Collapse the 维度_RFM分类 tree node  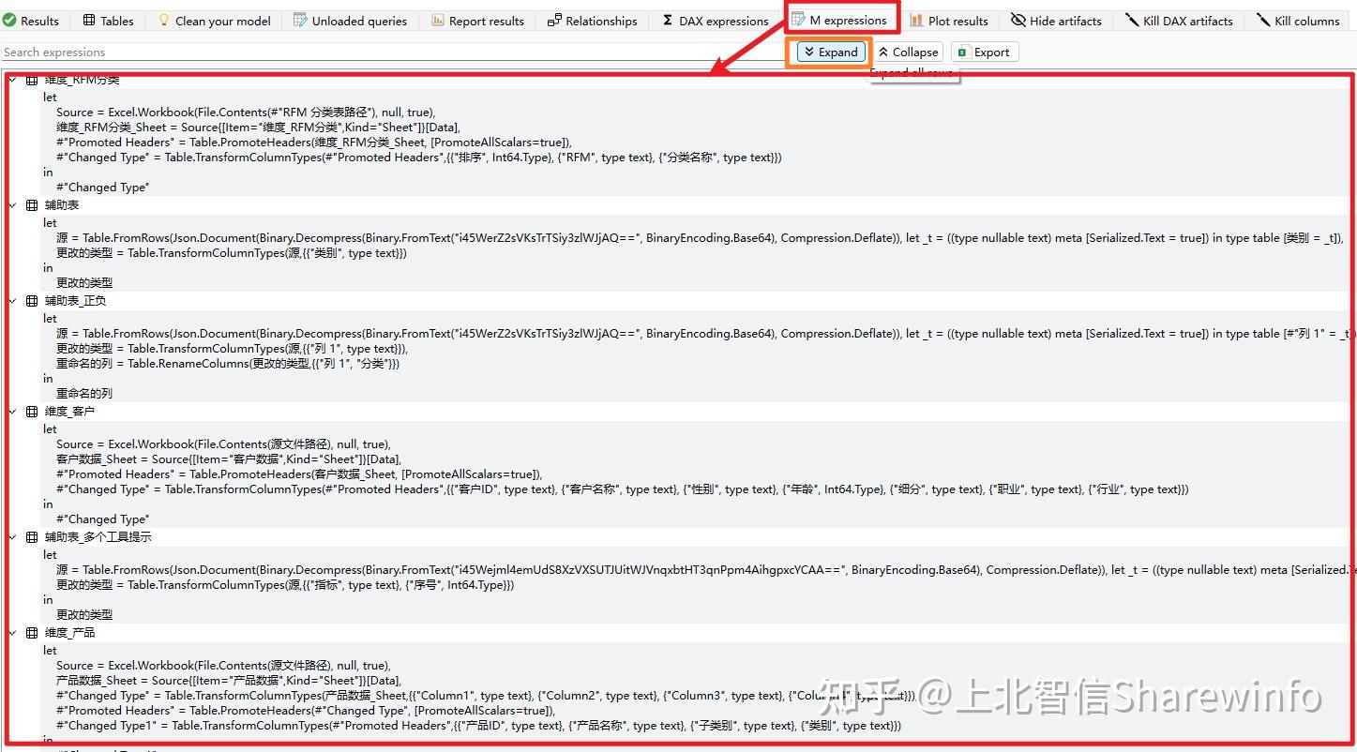click(11, 80)
